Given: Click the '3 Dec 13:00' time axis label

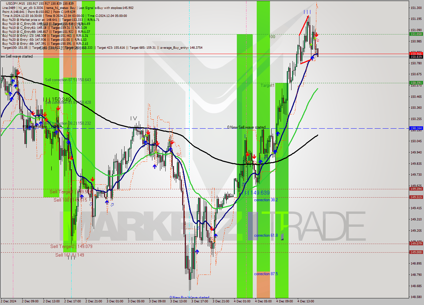Looking at the screenshot, I should [x=179, y=301].
